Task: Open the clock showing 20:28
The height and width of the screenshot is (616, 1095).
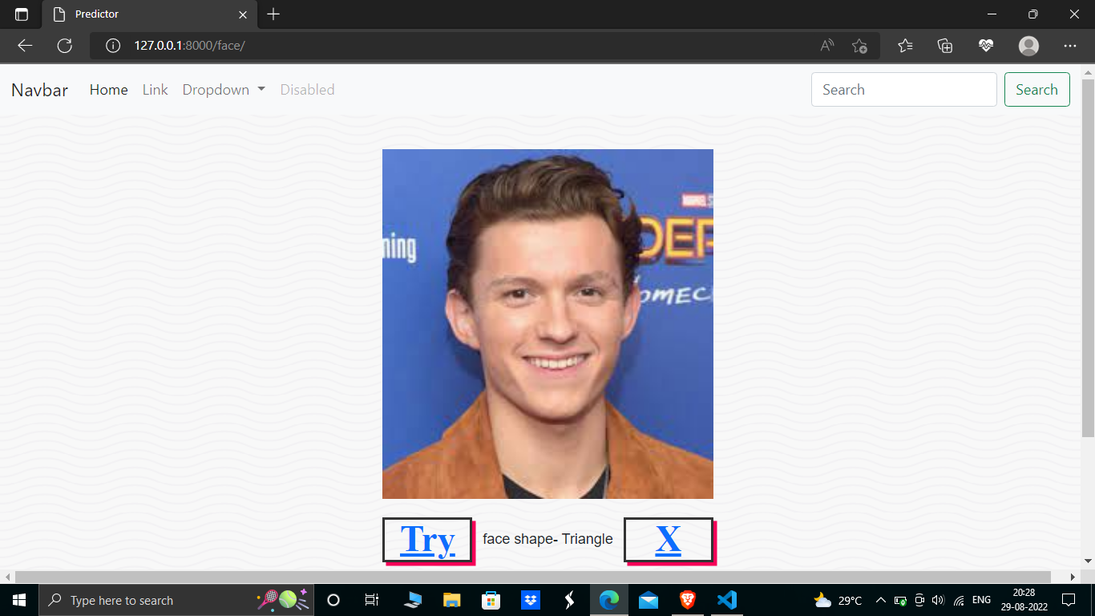Action: click(x=1024, y=600)
